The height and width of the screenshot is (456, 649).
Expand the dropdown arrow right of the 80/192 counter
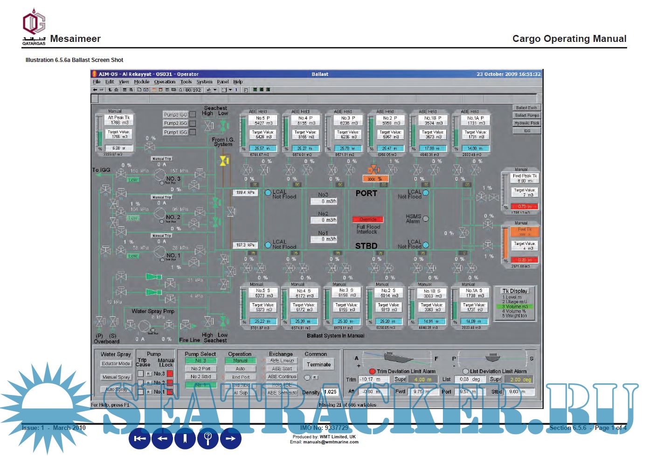pos(215,90)
